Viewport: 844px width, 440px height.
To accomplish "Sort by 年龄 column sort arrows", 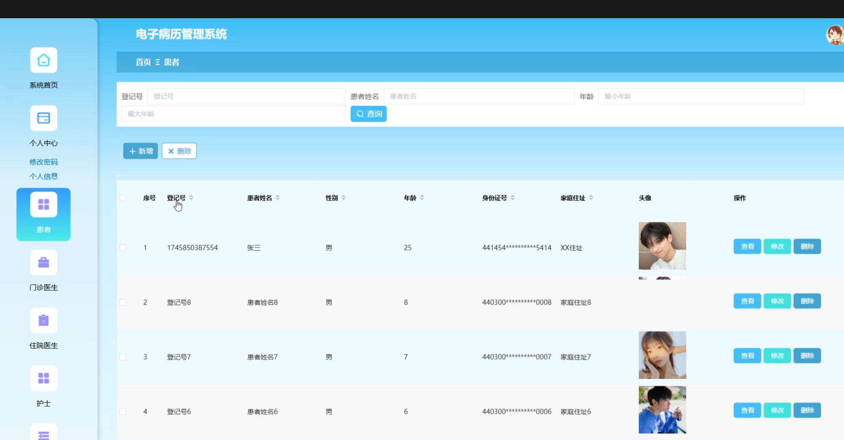I will 422,198.
